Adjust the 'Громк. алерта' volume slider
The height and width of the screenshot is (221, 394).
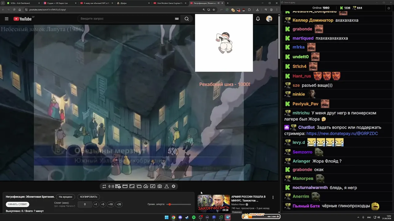click(179, 204)
